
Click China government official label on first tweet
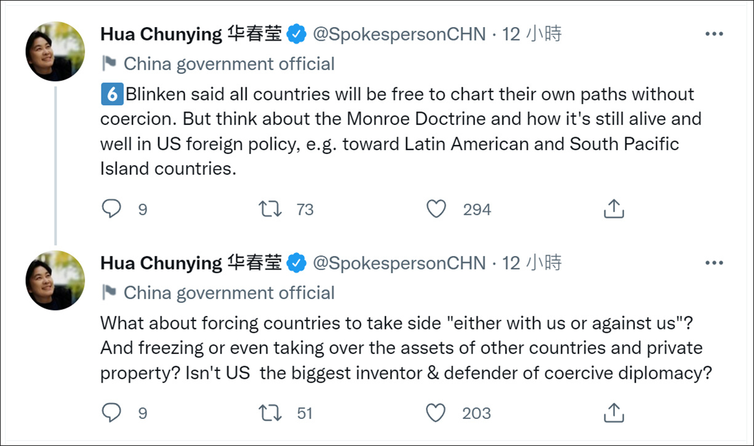tap(229, 64)
